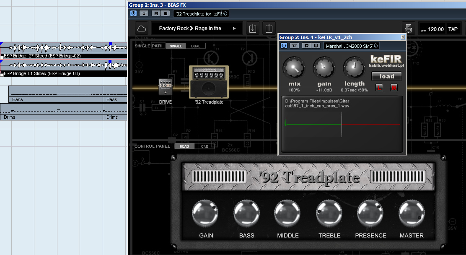Click the BIAS FX window title bar
Image resolution: width=466 pixels, height=255 pixels.
(x=297, y=5)
